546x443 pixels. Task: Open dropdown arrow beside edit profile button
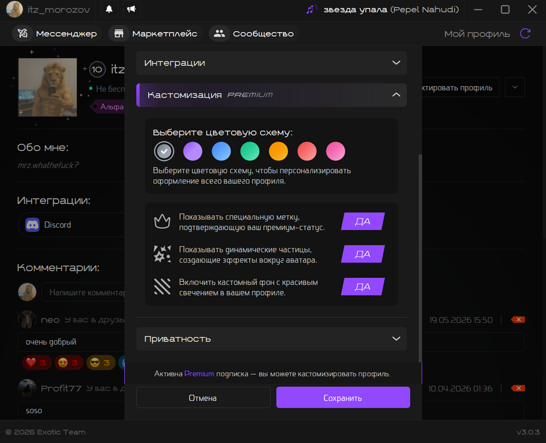(515, 87)
